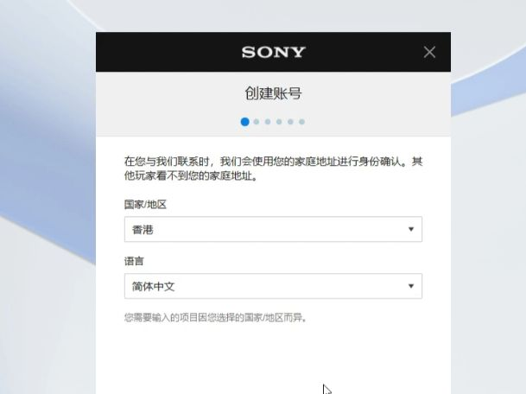Click the SONY logo in header
The width and height of the screenshot is (526, 394).
(x=274, y=52)
